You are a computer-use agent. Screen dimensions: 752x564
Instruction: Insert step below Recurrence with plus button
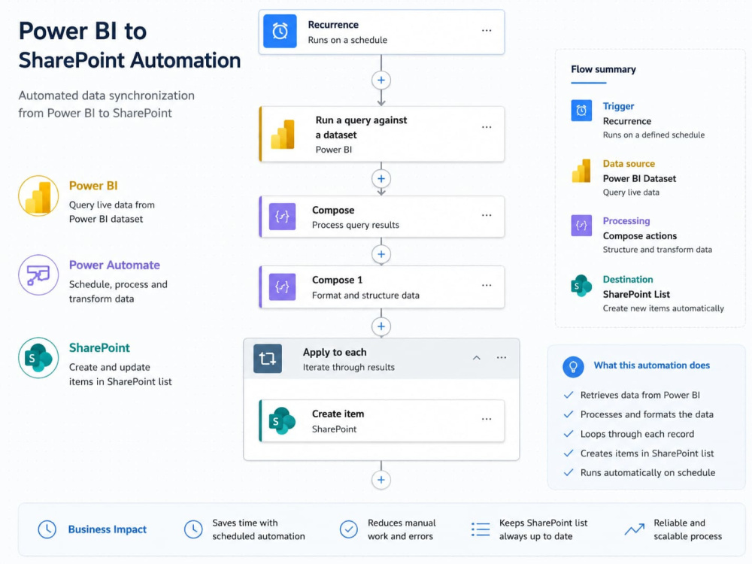tap(381, 80)
